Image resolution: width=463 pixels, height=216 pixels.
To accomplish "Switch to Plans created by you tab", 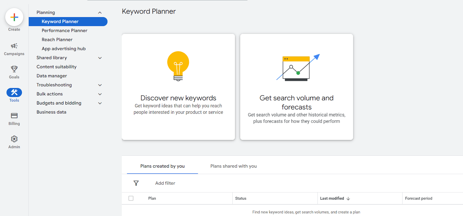I will (x=162, y=166).
